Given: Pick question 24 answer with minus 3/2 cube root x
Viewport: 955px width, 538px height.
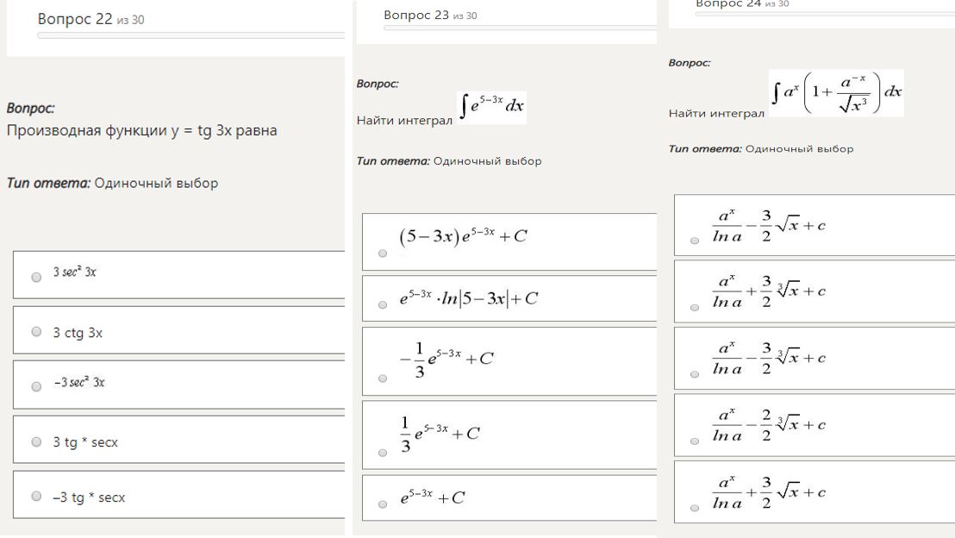Looking at the screenshot, I should click(695, 374).
